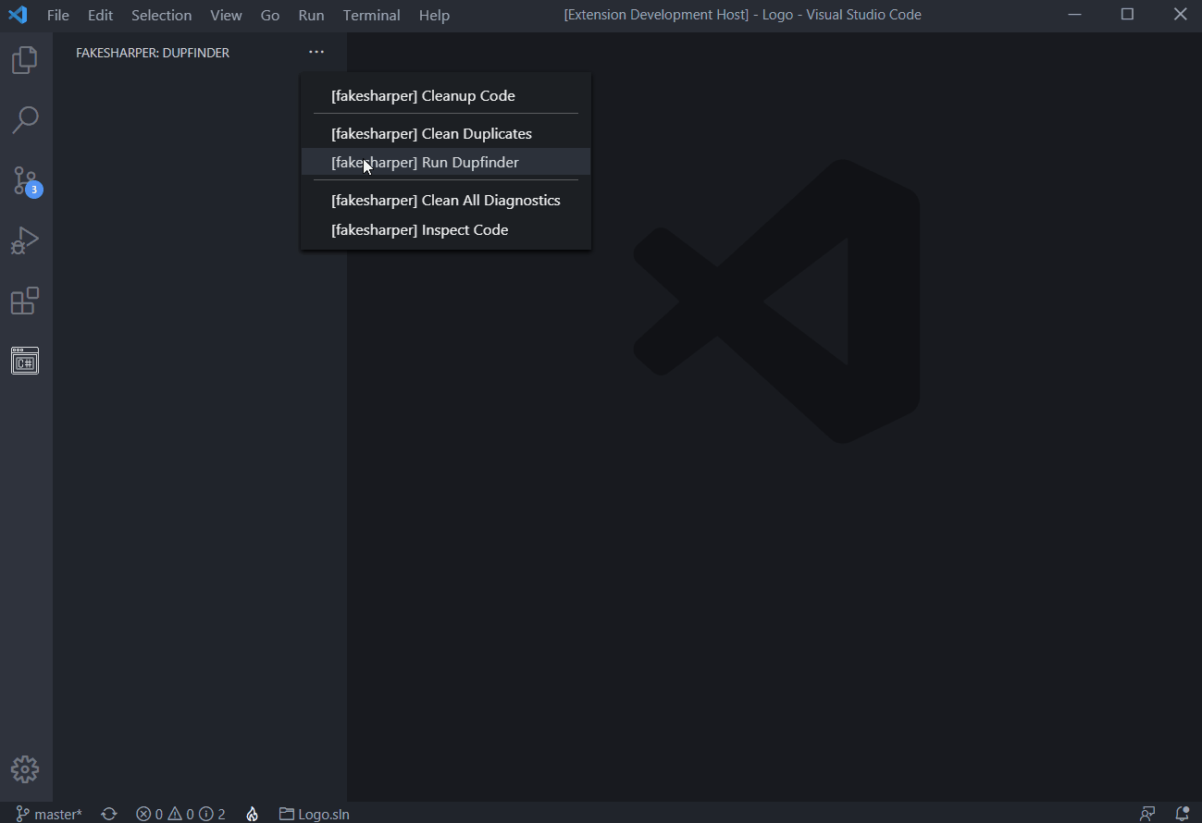Screen dimensions: 1202x823
Task: Choose [fakesharper] Clean Duplicates
Action: tap(446, 133)
